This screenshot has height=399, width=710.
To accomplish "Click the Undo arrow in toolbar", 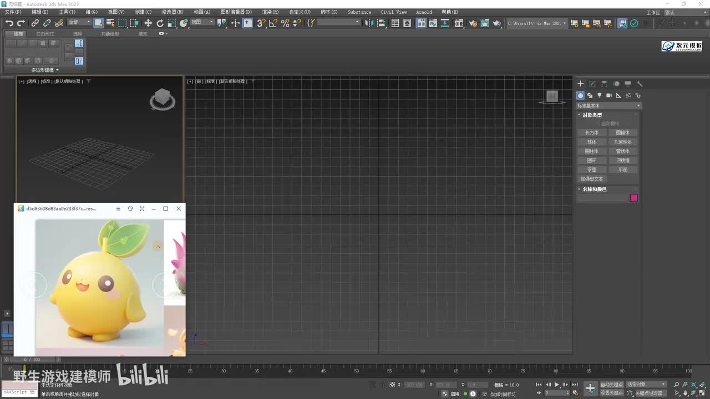I will 9,23.
